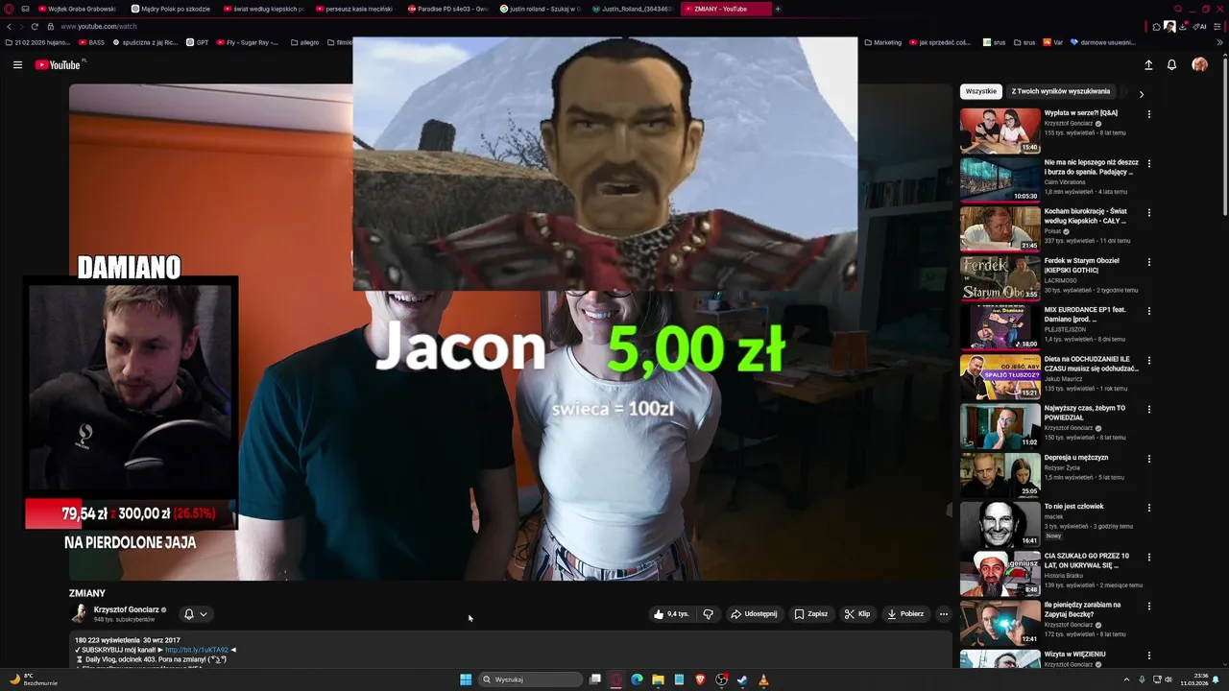Open Kocham biurokrację Kiepskich video title
1229x691 pixels.
[1086, 216]
